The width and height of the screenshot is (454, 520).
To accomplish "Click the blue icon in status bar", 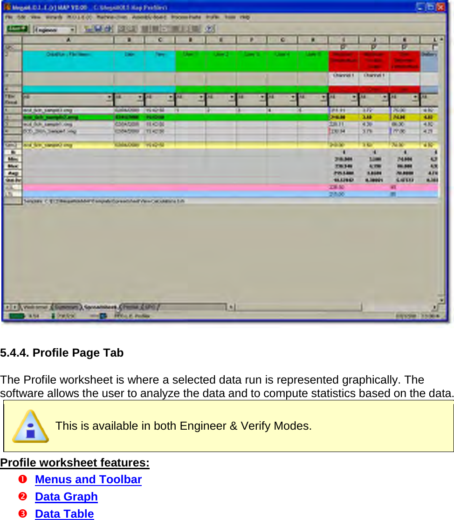I will pyautogui.click(x=103, y=316).
